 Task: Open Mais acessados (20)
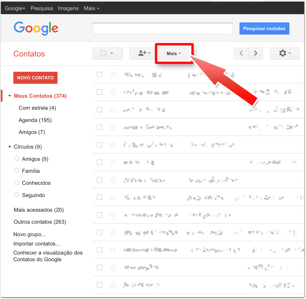click(x=39, y=210)
